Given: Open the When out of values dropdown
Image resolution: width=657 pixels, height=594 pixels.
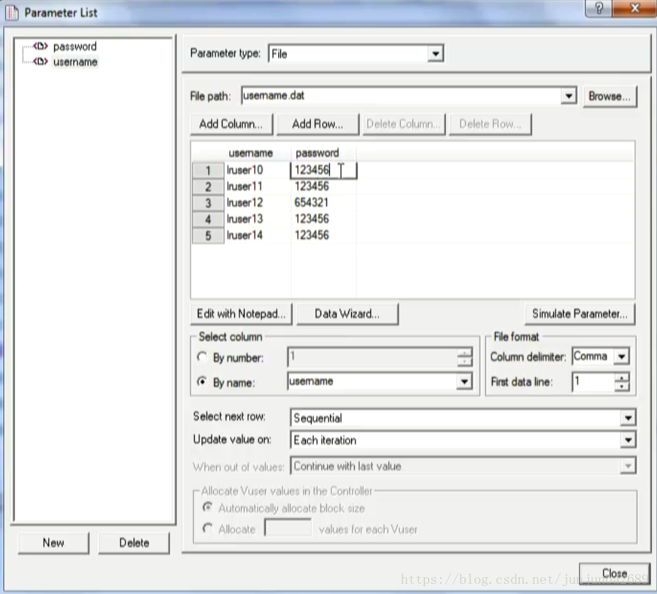Looking at the screenshot, I should pos(628,466).
